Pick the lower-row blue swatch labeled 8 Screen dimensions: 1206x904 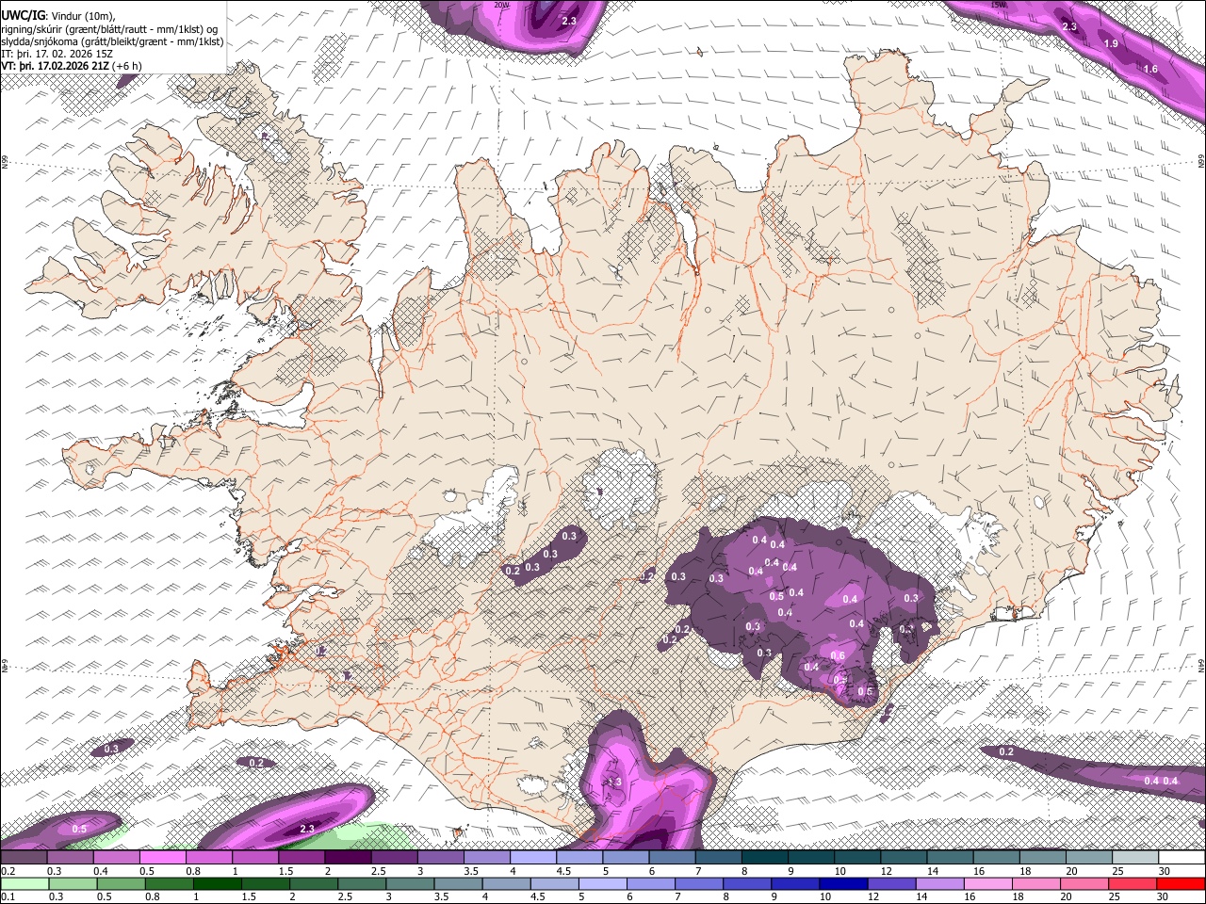pyautogui.click(x=747, y=884)
